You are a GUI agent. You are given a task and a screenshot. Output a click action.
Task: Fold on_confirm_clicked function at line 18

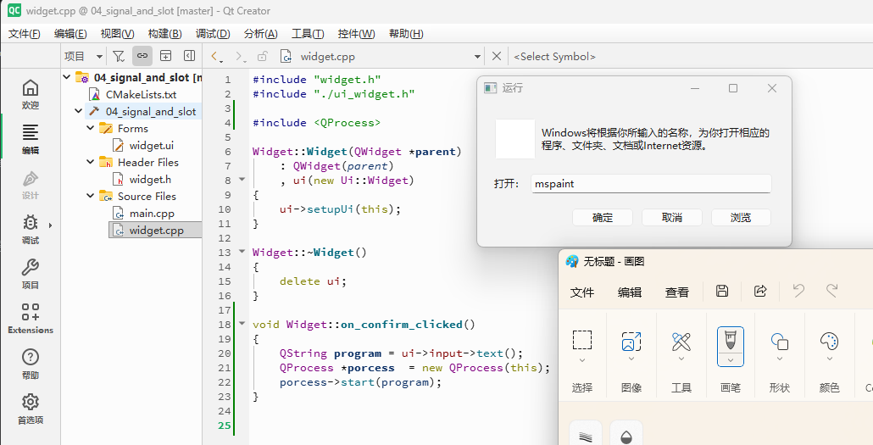click(x=242, y=323)
